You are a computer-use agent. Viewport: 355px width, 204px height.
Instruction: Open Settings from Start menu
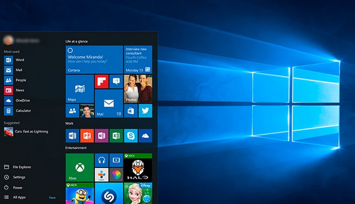(15, 177)
